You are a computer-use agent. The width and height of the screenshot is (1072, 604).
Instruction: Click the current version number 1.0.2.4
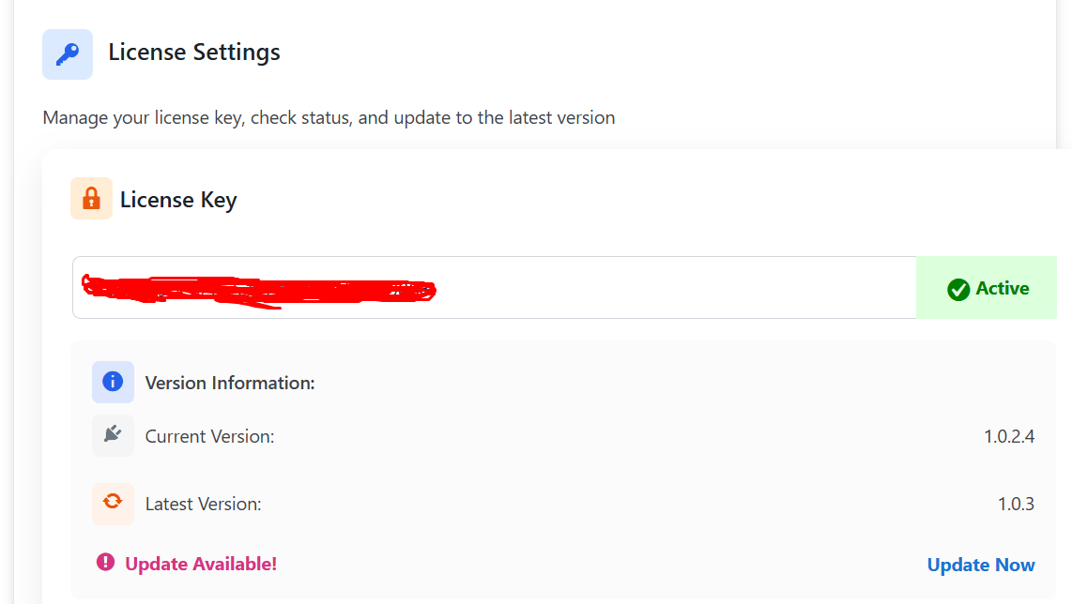pos(1009,436)
